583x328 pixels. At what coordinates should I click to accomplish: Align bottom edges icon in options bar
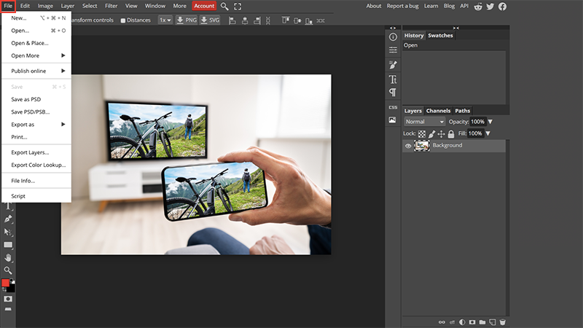(308, 20)
